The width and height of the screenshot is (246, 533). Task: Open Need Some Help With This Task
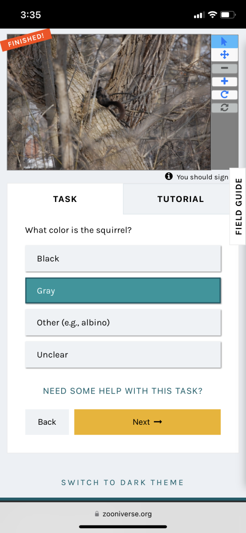[123, 391]
